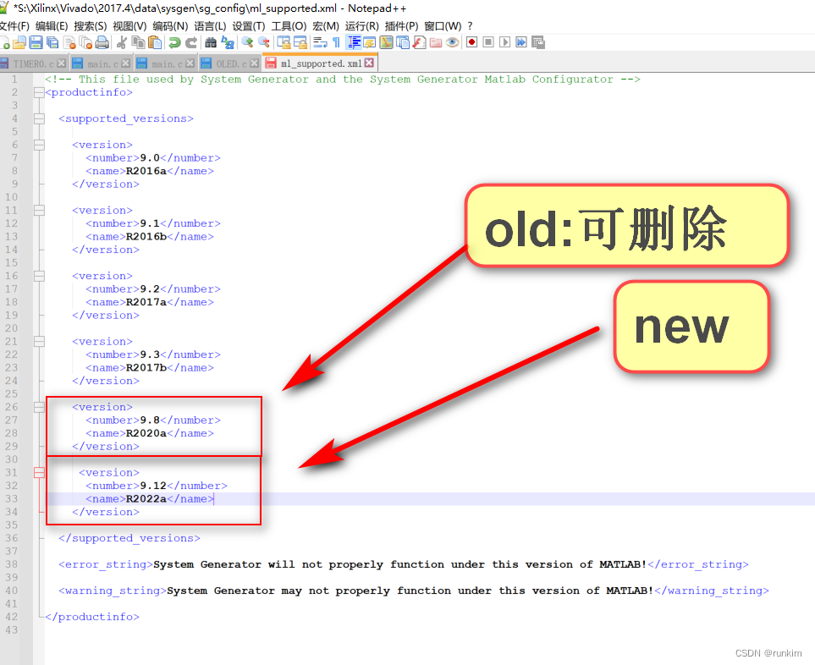Image resolution: width=815 pixels, height=665 pixels.
Task: Open the Save All icon
Action: pos(52,41)
